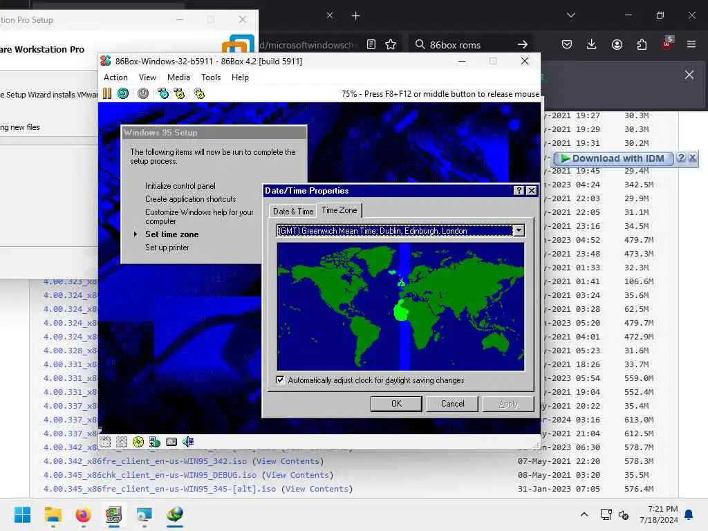This screenshot has height=531, width=708.
Task: Click ACPI shutdown power icon in 86Box
Action: click(143, 93)
